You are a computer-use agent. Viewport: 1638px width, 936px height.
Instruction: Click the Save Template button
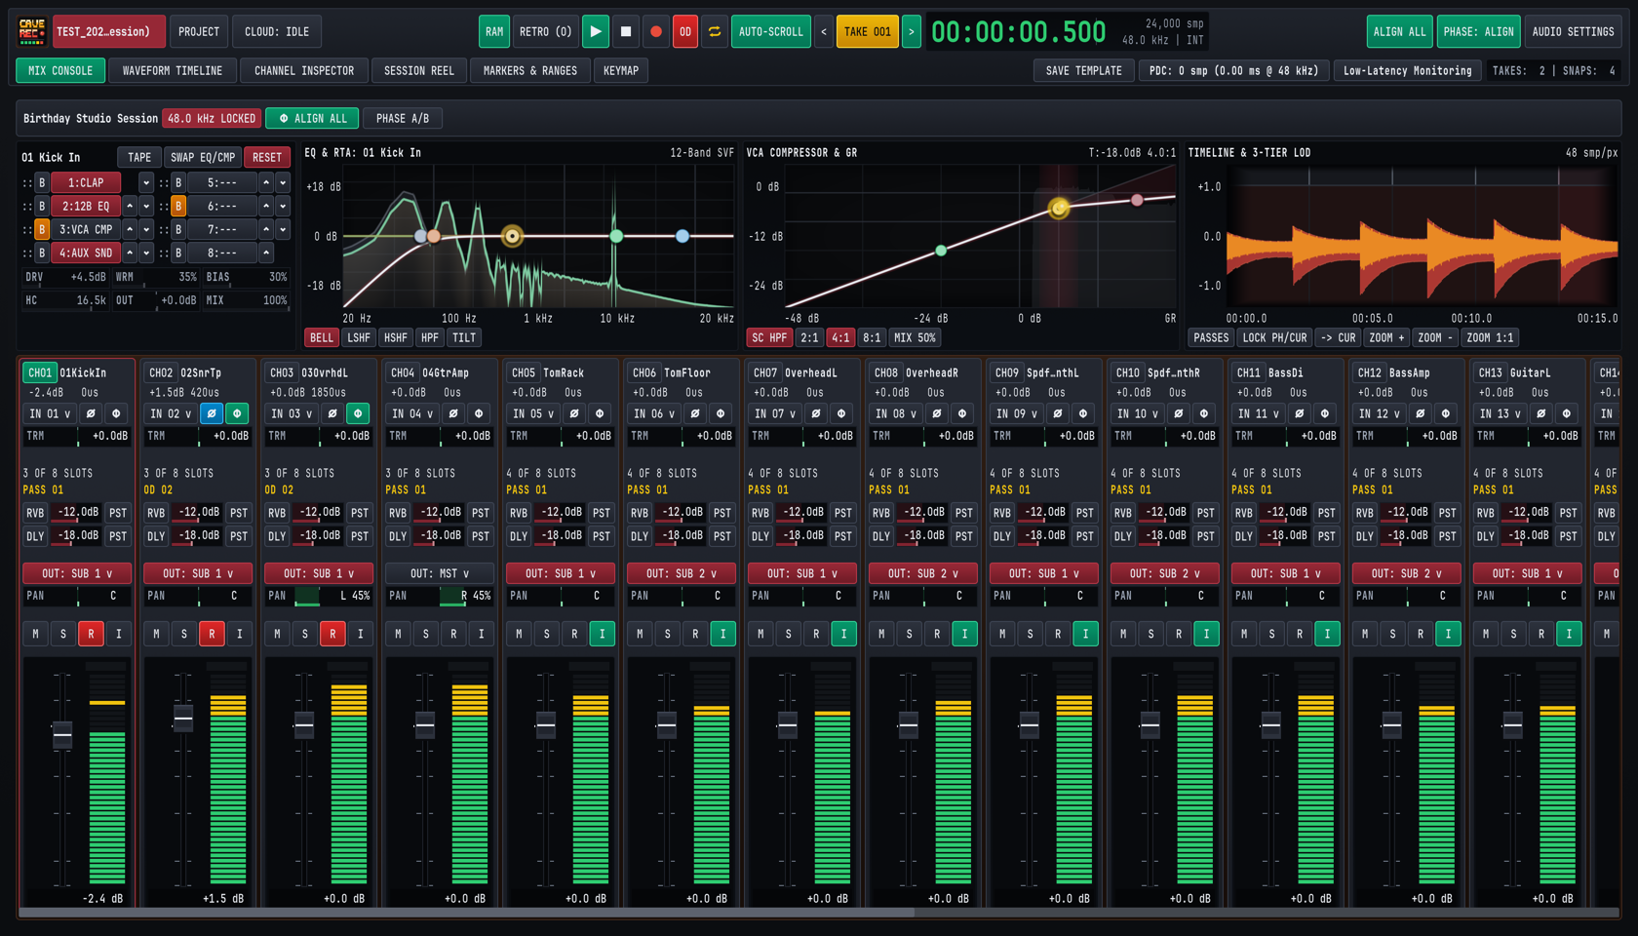(x=1084, y=70)
